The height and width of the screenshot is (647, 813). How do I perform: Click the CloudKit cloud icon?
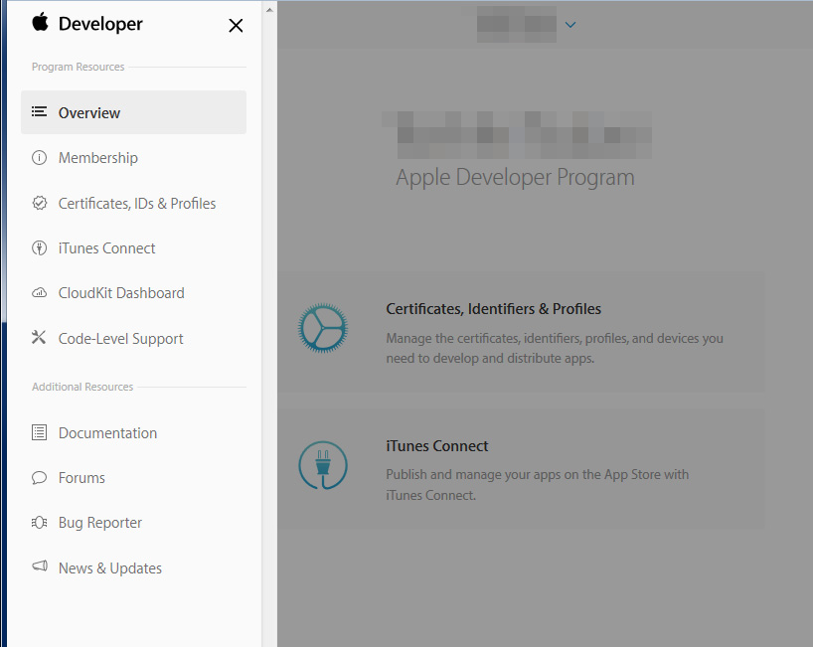click(x=40, y=293)
